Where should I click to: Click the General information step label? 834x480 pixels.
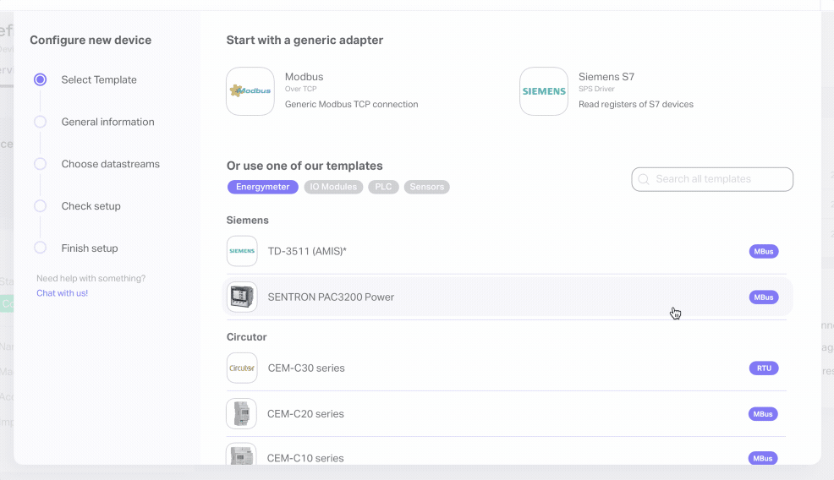point(108,122)
